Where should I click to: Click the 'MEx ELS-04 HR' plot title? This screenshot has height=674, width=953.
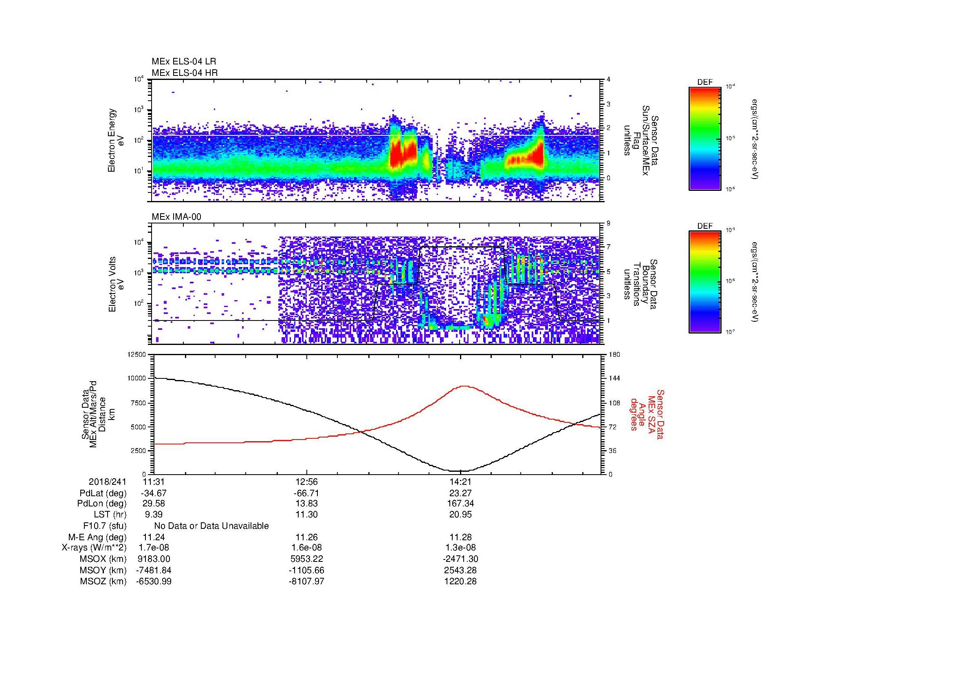185,73
